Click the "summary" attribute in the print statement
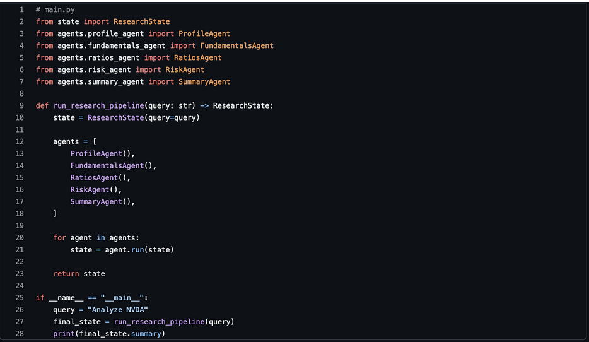Image resolution: width=589 pixels, height=342 pixels. tap(145, 334)
